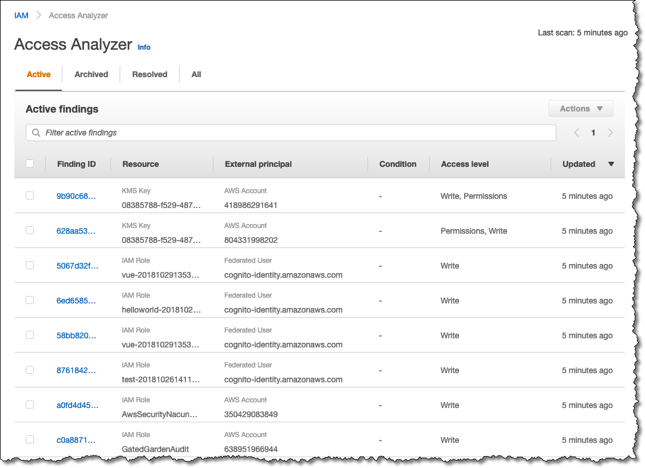Switch to the Archived tab
The image size is (645, 468).
[91, 74]
